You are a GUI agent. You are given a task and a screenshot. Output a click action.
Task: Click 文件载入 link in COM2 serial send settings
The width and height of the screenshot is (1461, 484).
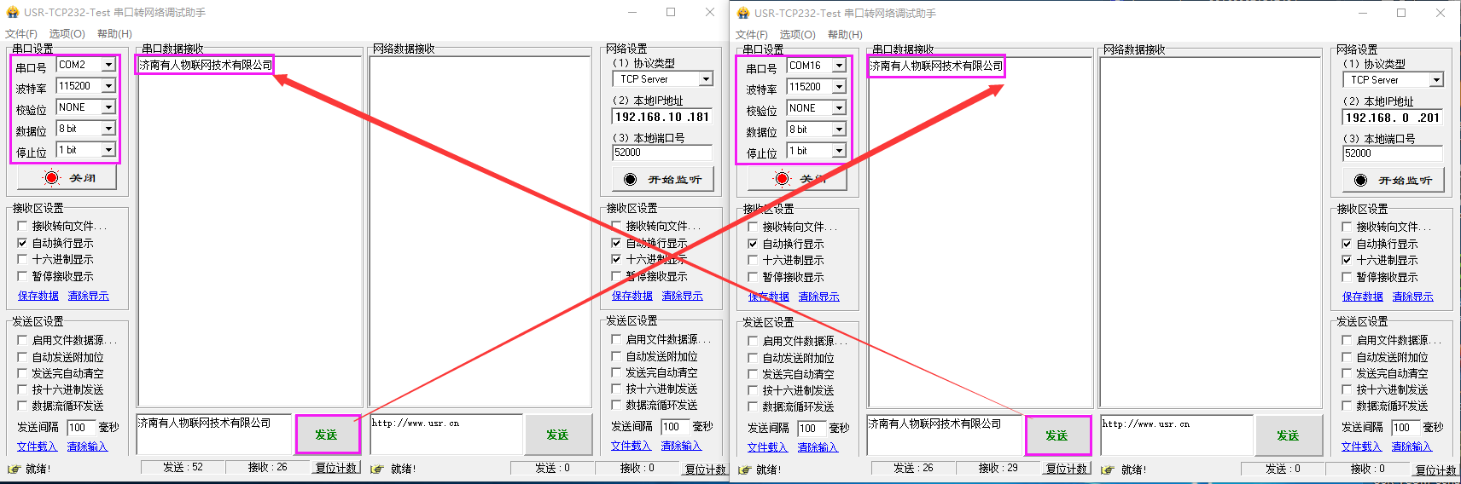[x=37, y=447]
